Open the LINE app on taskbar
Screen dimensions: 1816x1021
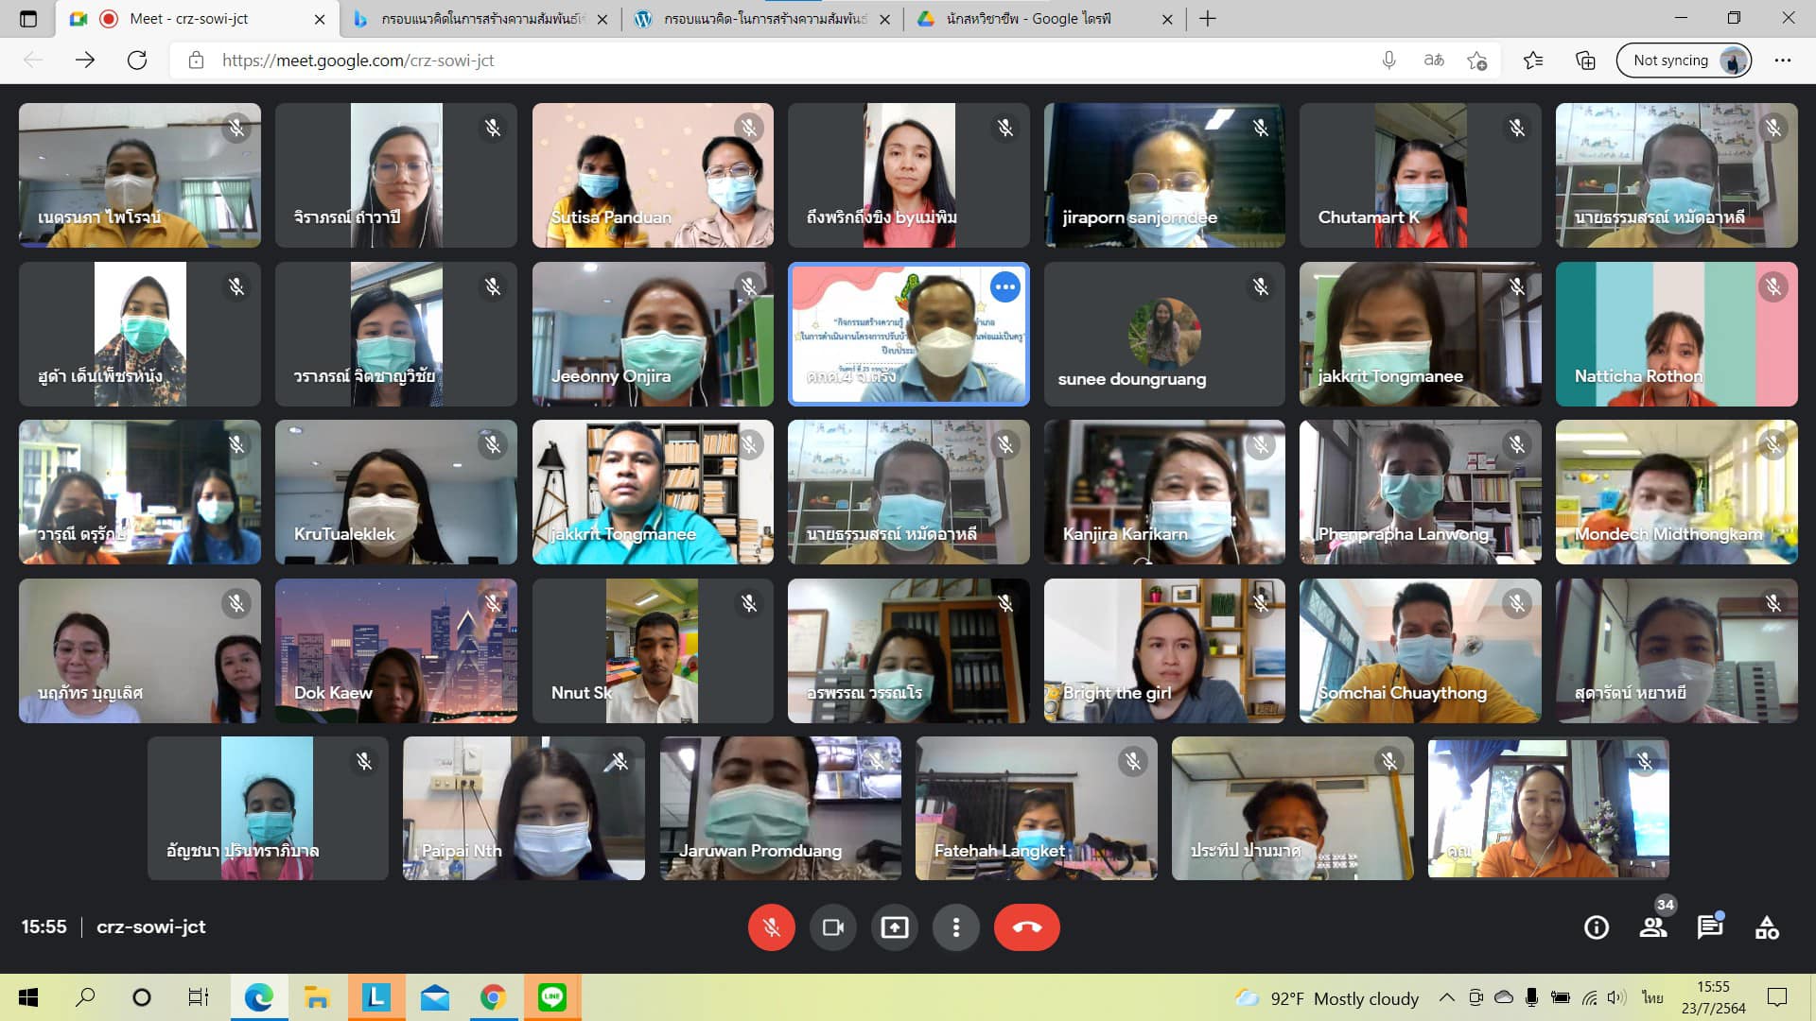pos(552,997)
